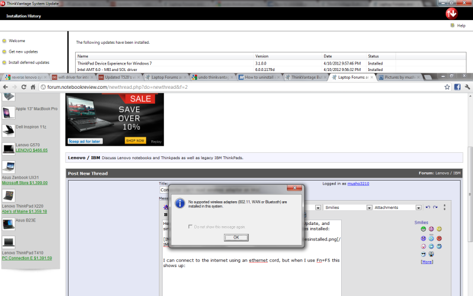Select the Welcome bullet in System Update sidebar
The image size is (473, 296).
click(4, 41)
